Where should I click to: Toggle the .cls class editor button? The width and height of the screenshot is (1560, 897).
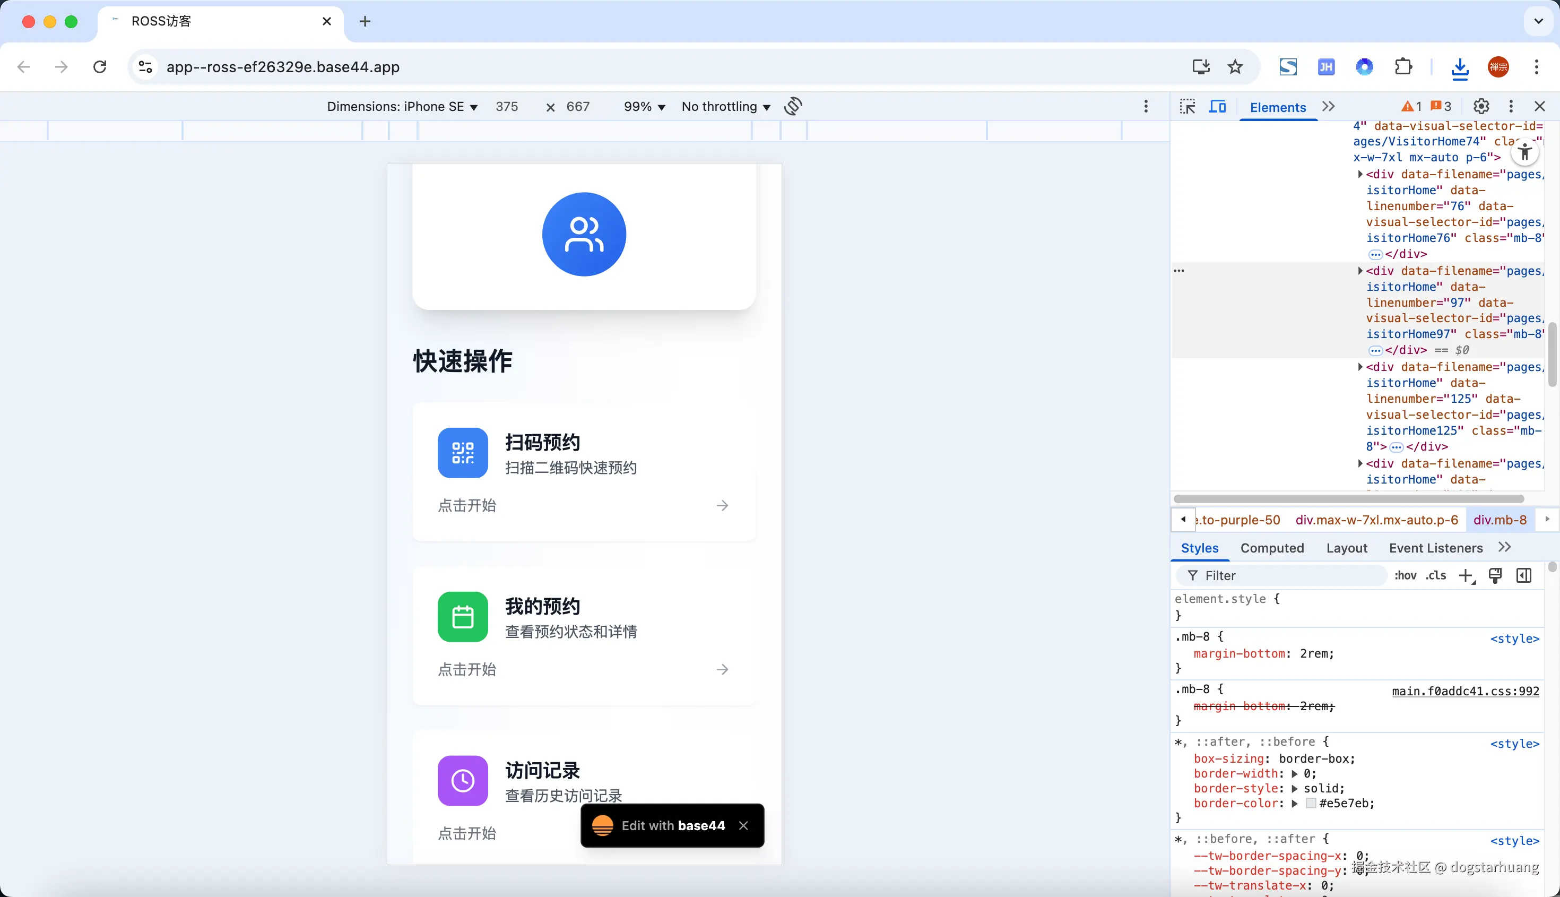(1436, 575)
